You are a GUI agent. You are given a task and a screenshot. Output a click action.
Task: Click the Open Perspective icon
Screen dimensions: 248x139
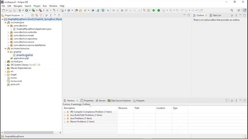click(x=239, y=10)
